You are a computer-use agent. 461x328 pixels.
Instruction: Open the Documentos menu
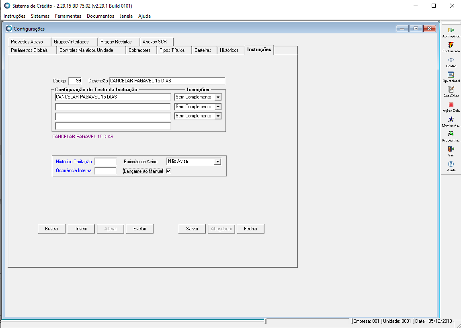(100, 16)
